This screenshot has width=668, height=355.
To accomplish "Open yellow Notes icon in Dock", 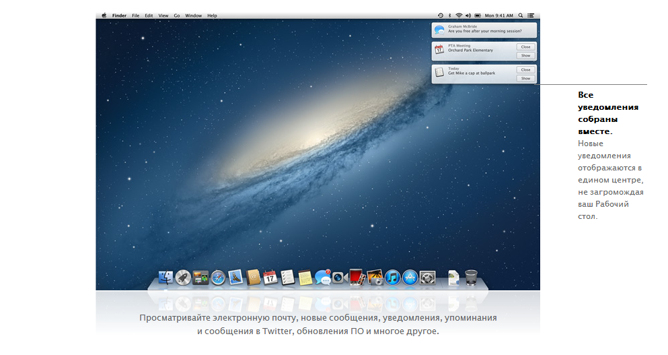I will click(305, 278).
